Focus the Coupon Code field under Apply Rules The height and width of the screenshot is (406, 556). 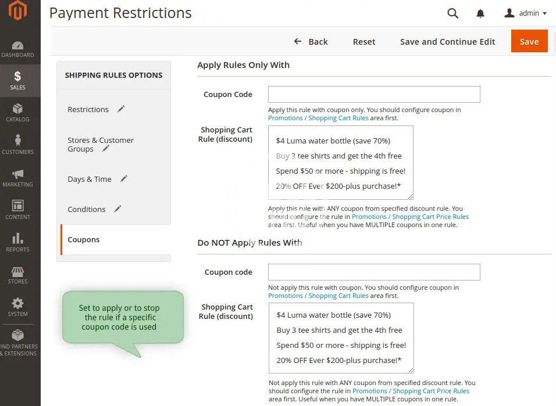click(374, 95)
